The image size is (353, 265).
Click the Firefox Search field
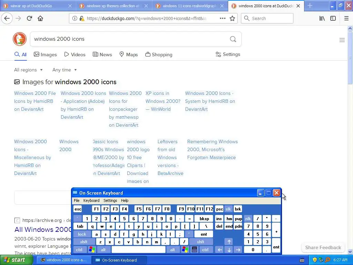(x=267, y=19)
